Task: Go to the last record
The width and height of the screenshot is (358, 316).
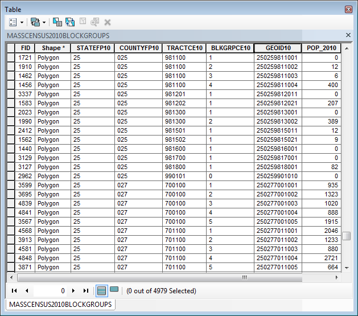Action: click(86, 290)
